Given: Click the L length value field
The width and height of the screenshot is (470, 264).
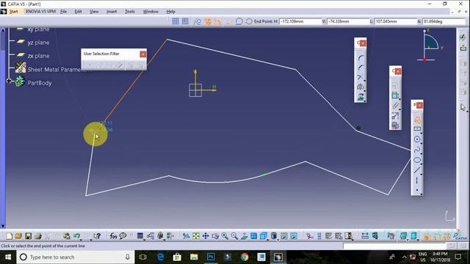Looking at the screenshot, I should click(x=395, y=21).
